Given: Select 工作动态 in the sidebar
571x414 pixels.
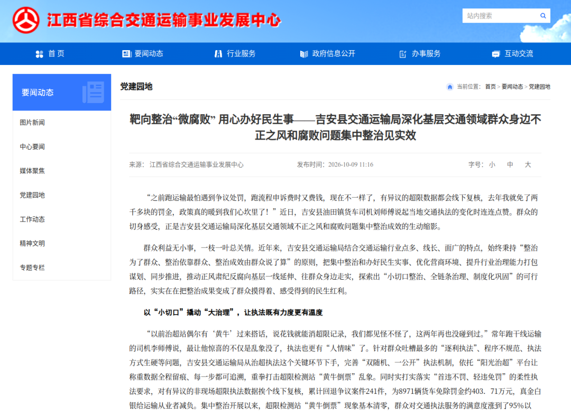Looking at the screenshot, I should 32,219.
